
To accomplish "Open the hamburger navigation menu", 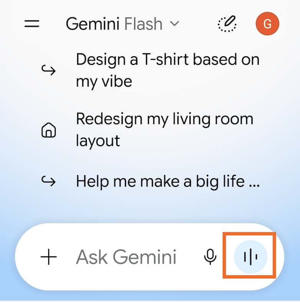I will pos(32,24).
